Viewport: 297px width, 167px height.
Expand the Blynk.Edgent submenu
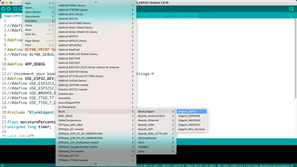(156, 112)
